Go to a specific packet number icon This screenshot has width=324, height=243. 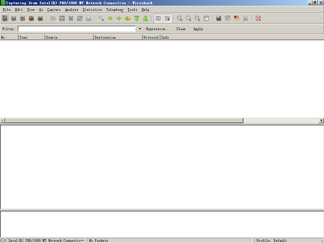(128, 18)
